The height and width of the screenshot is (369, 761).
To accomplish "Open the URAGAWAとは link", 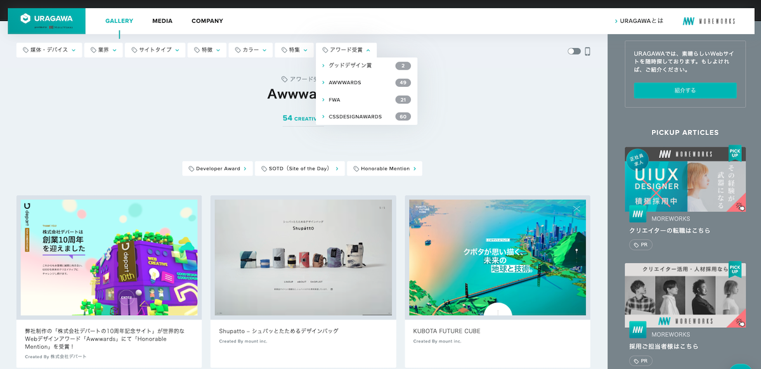I will 639,21.
